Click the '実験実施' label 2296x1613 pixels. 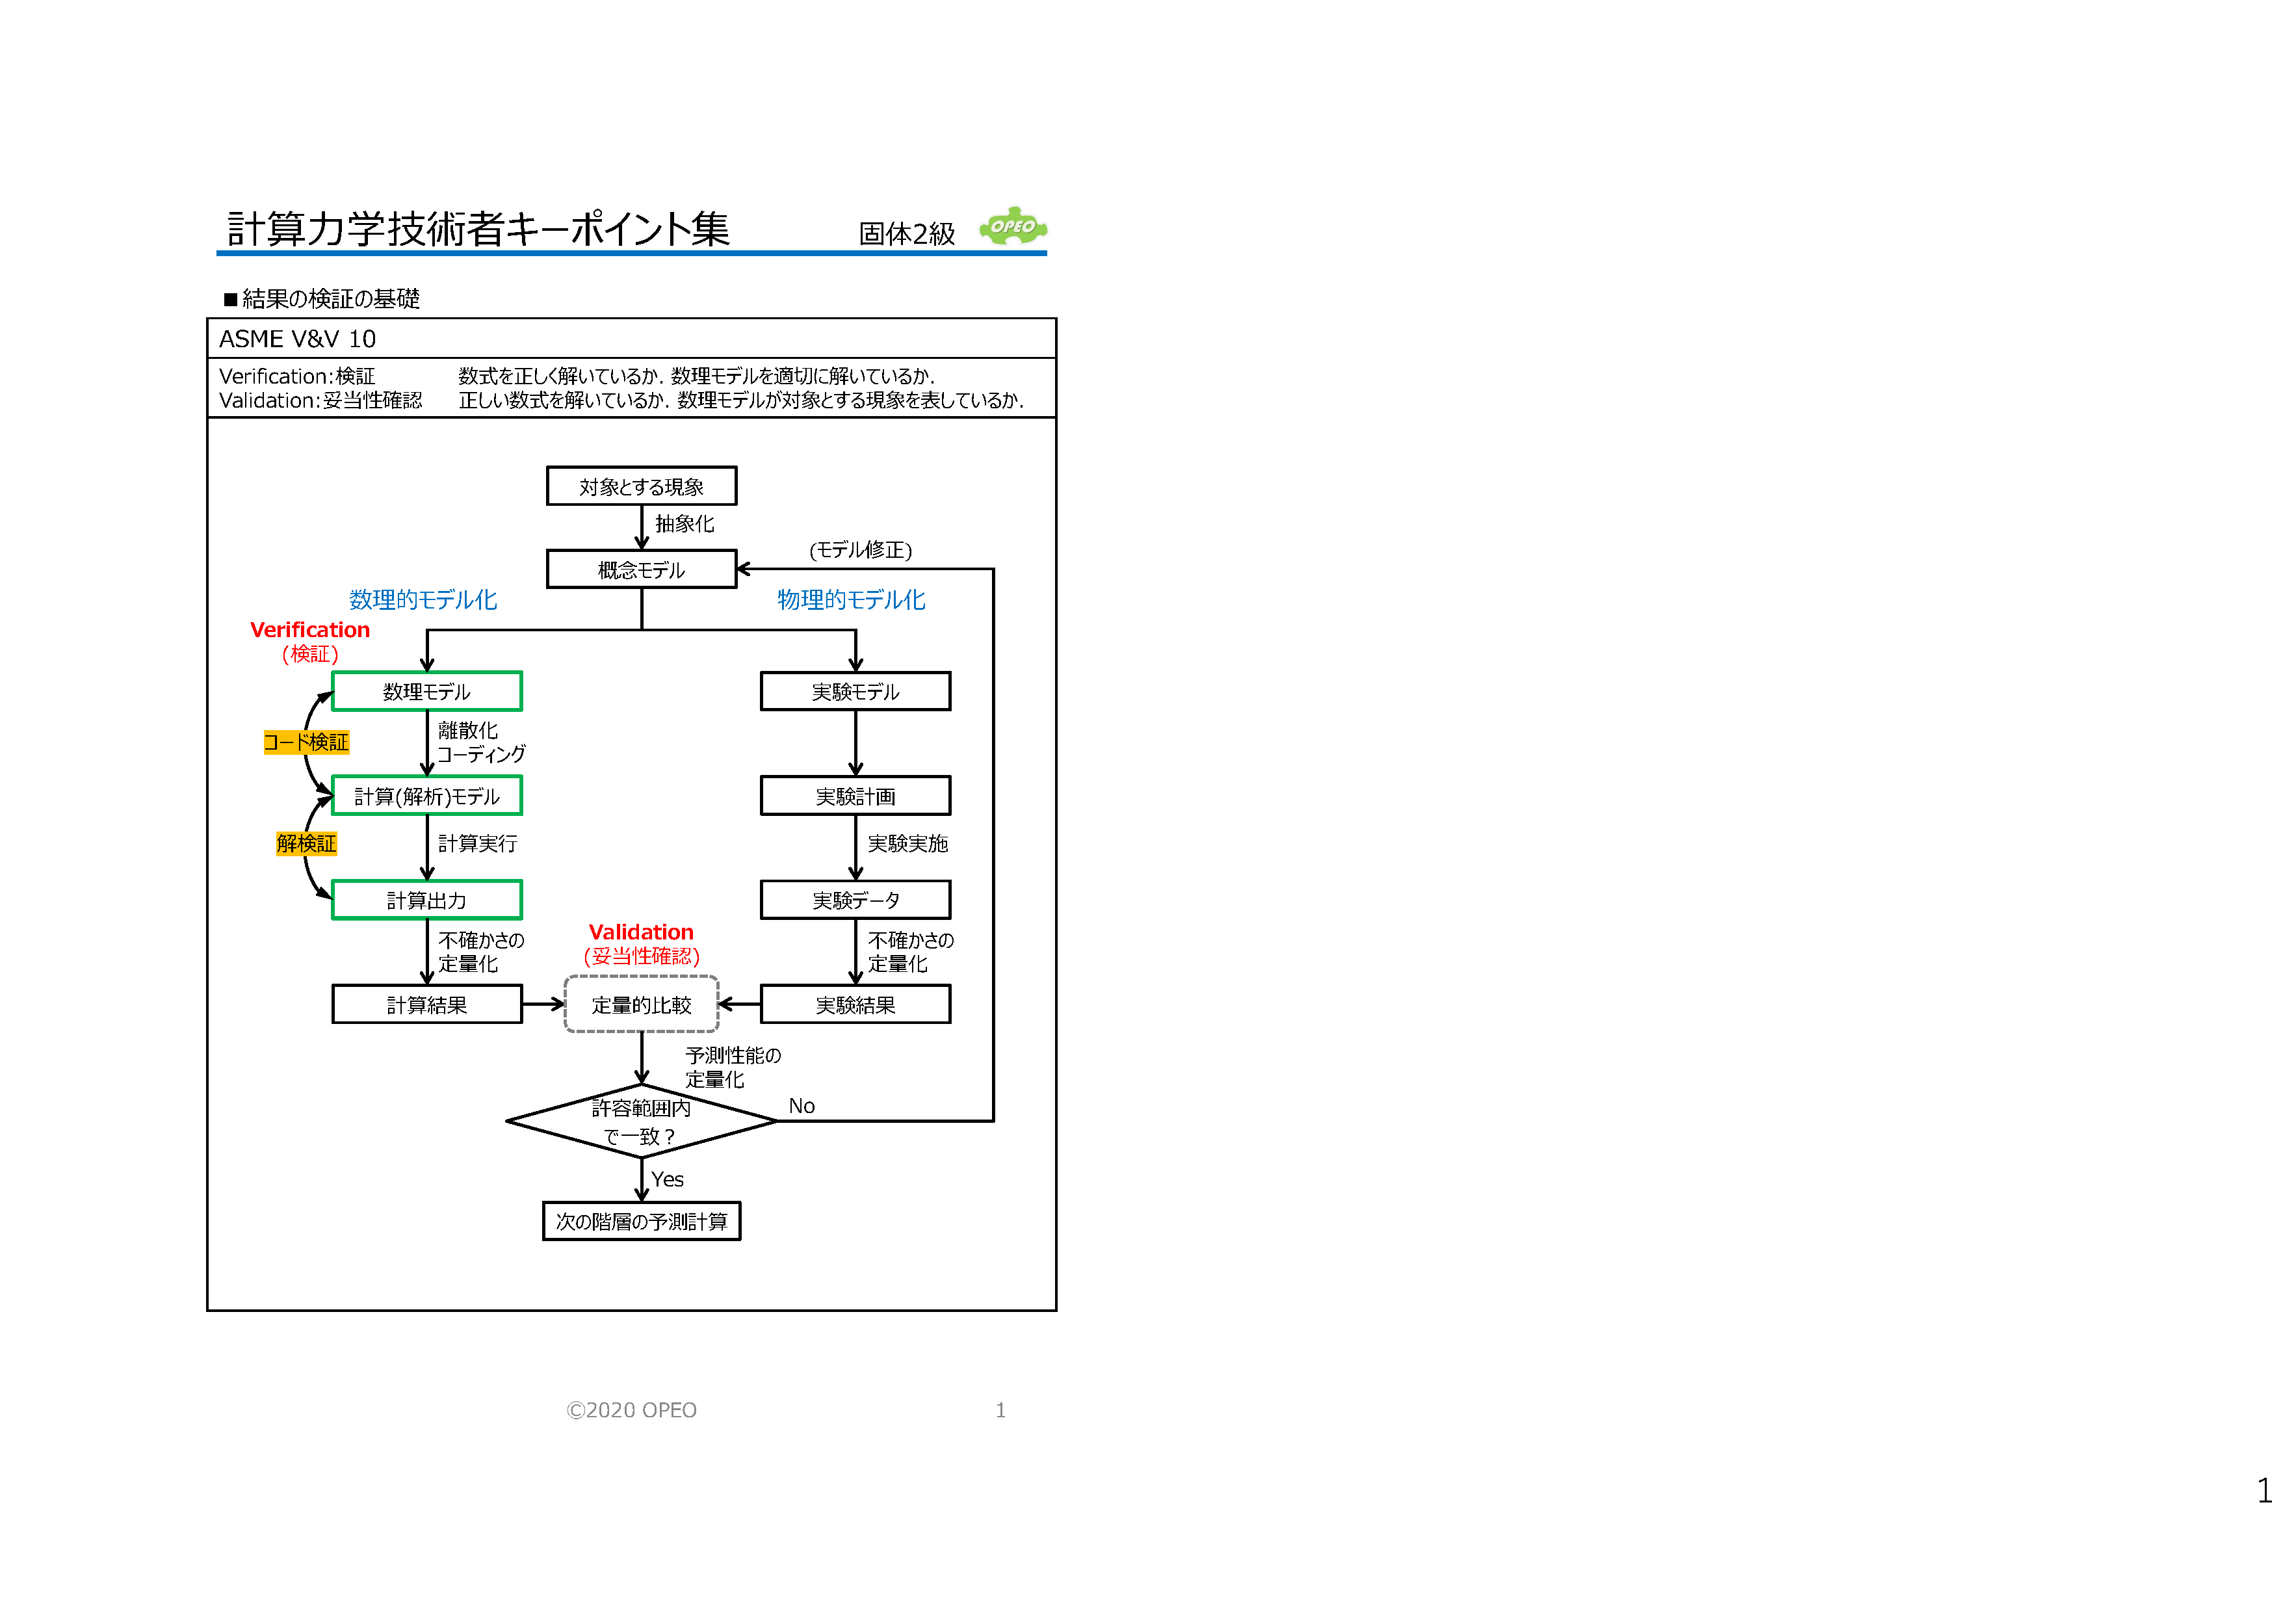(908, 844)
